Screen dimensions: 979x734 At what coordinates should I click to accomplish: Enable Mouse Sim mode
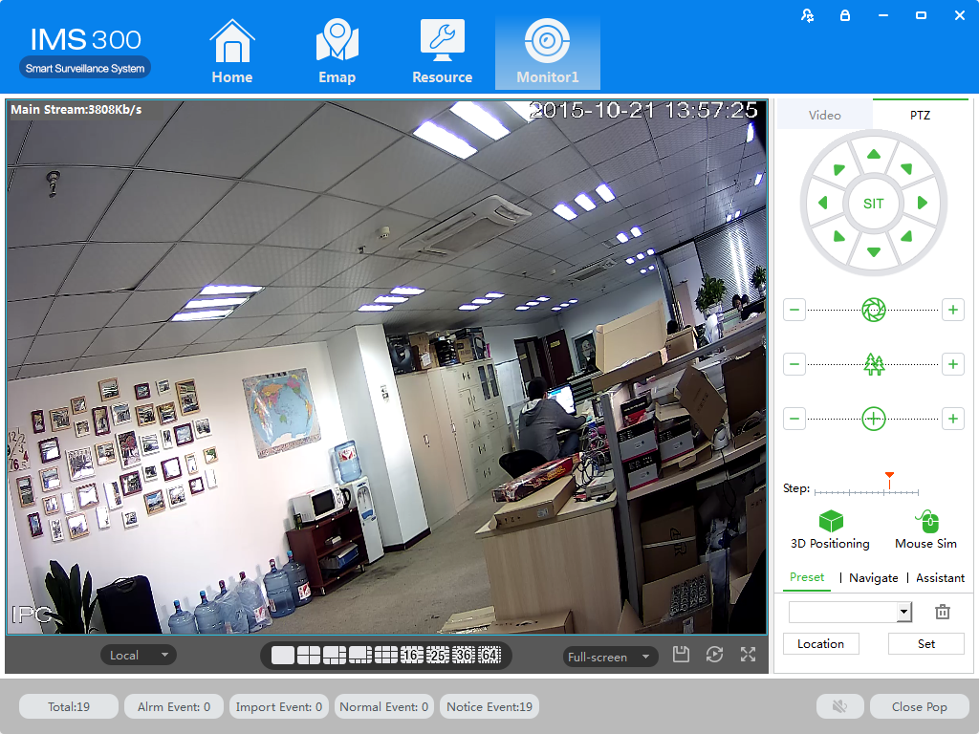click(x=925, y=521)
